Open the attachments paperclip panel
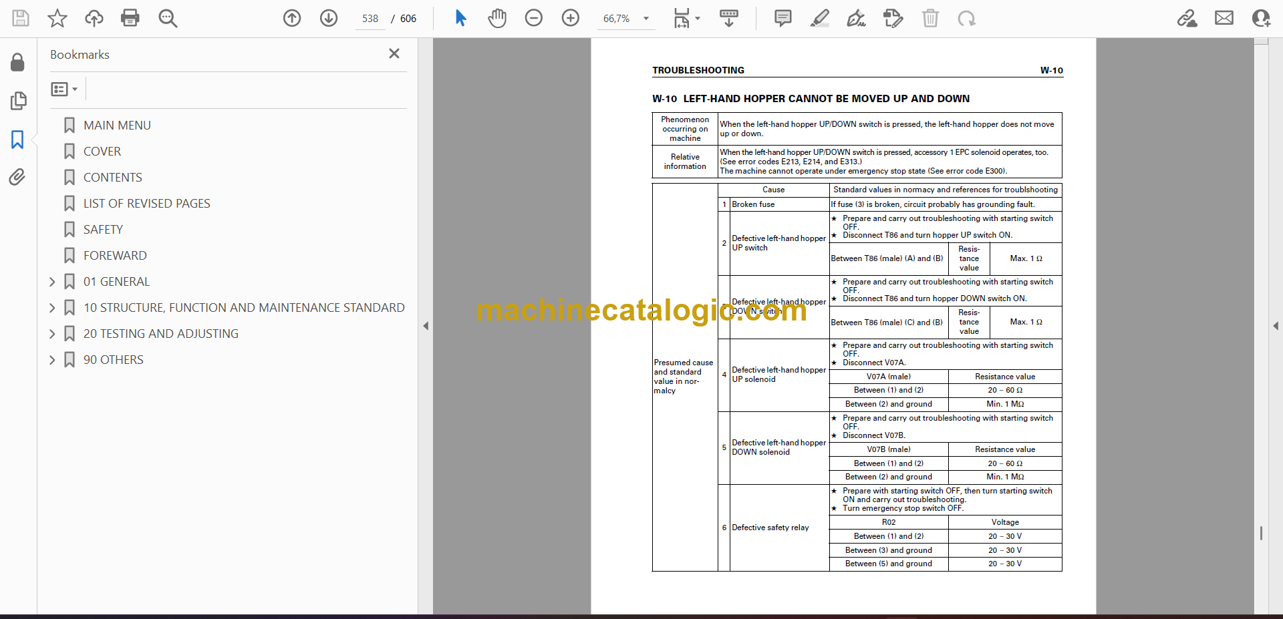1283x619 pixels. click(x=18, y=177)
